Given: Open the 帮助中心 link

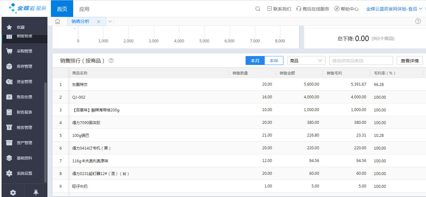Looking at the screenshot, I should (346, 9).
